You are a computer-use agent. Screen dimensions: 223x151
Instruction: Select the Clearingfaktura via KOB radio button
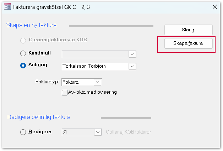click(23, 40)
